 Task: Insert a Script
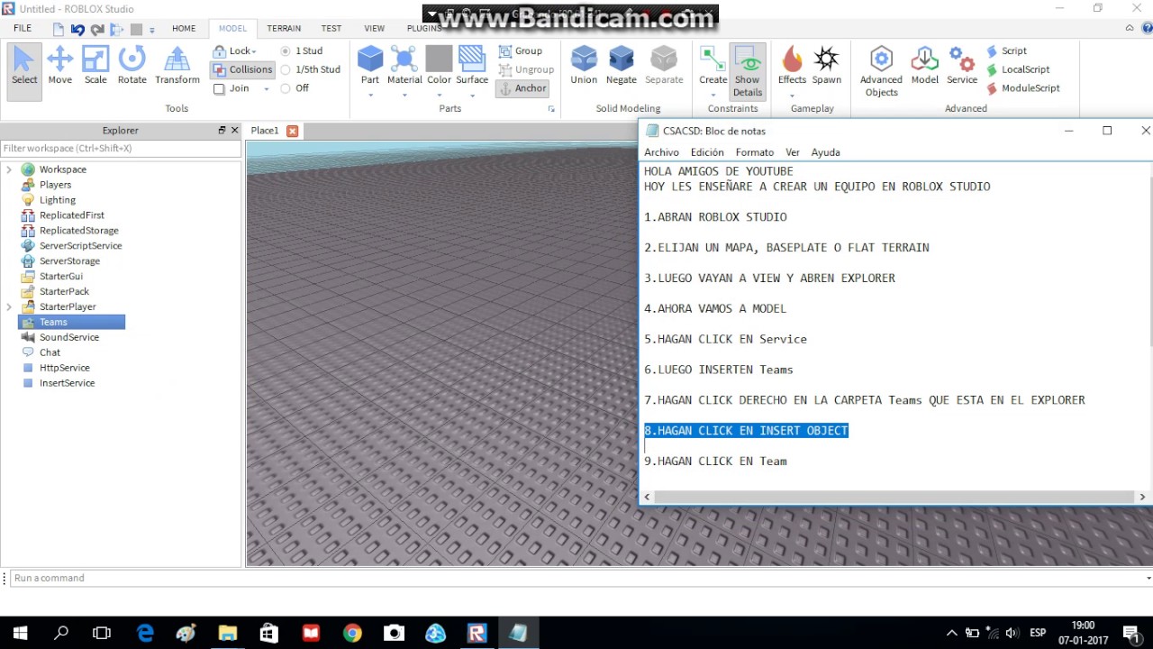coord(1006,51)
